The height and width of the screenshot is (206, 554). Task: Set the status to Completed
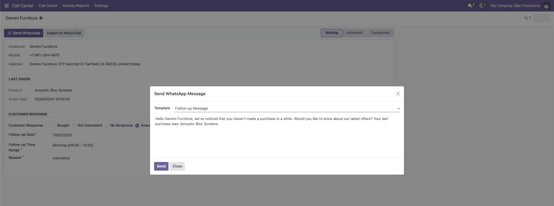coord(380,33)
